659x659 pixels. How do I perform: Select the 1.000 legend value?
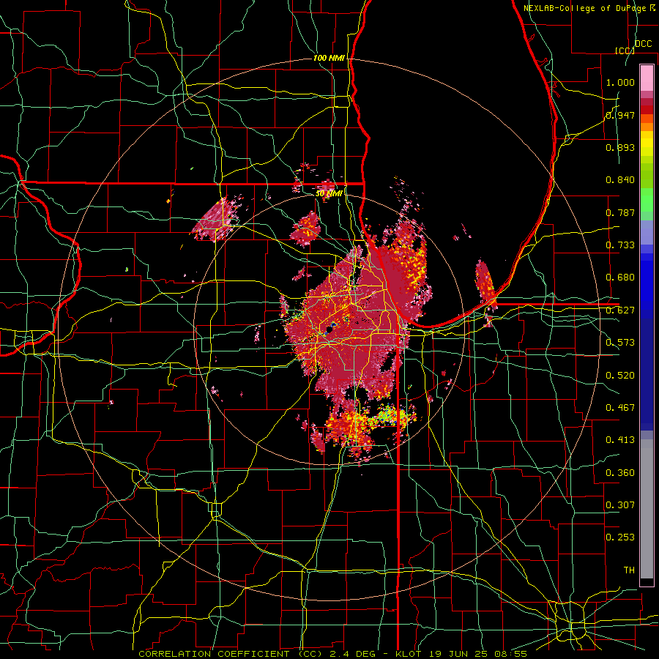(x=620, y=82)
